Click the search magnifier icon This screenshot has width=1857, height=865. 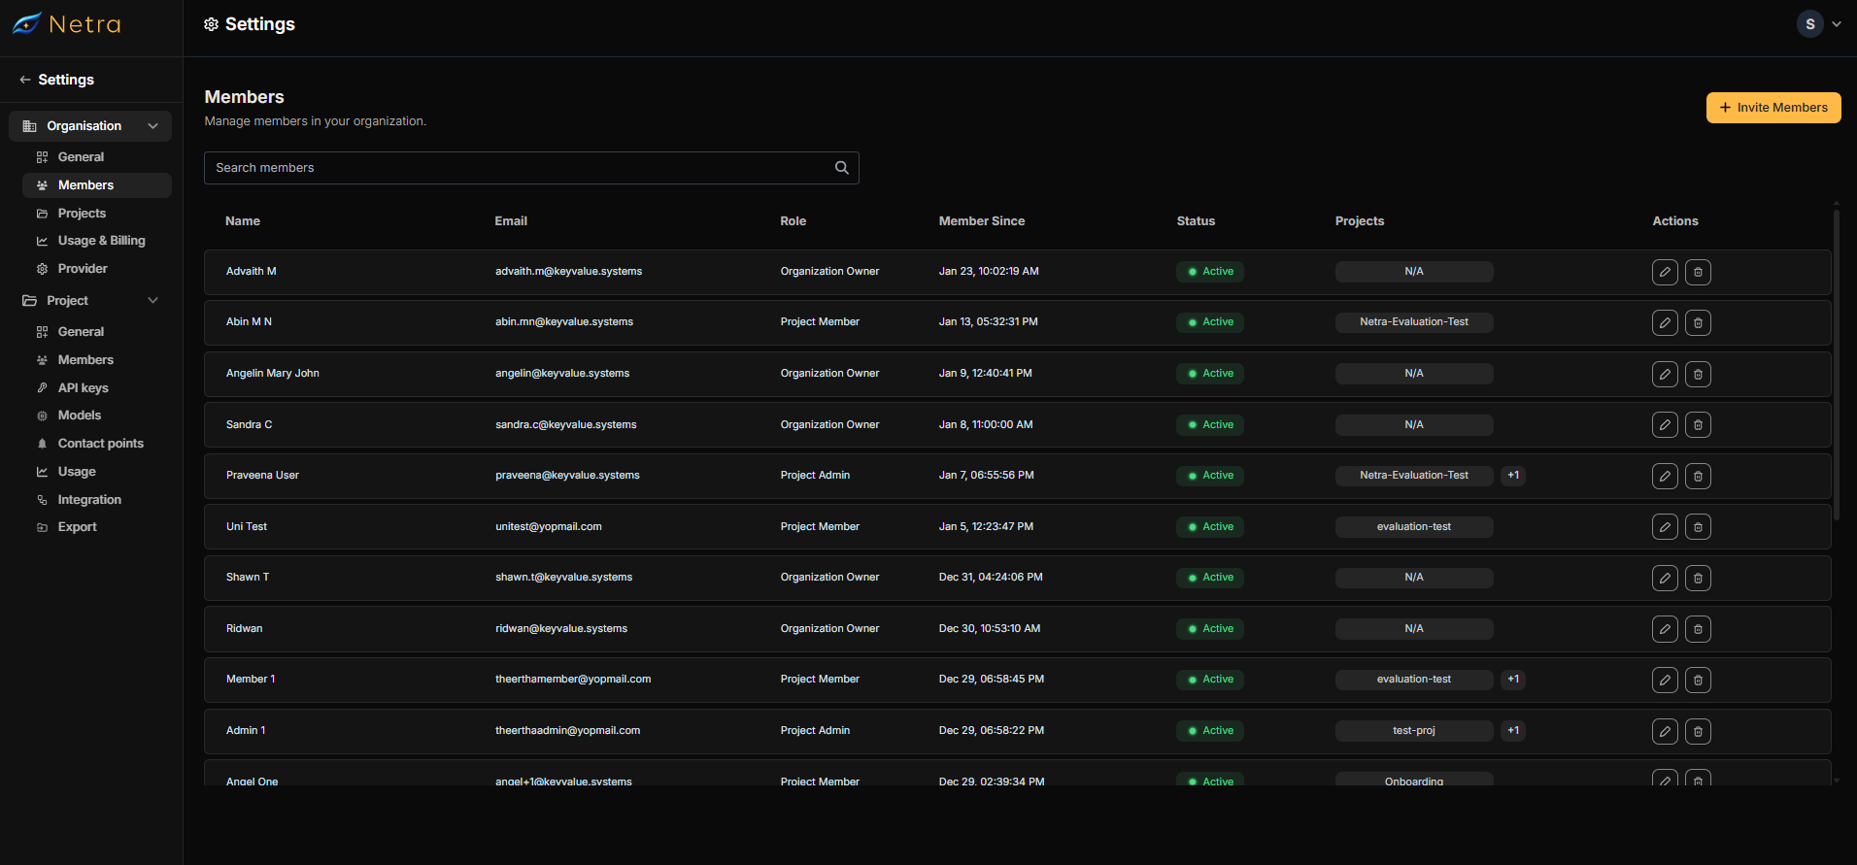click(x=841, y=168)
